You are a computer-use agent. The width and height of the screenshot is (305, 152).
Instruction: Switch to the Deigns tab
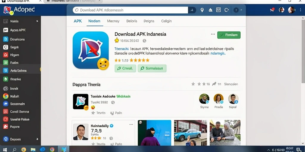149,21
